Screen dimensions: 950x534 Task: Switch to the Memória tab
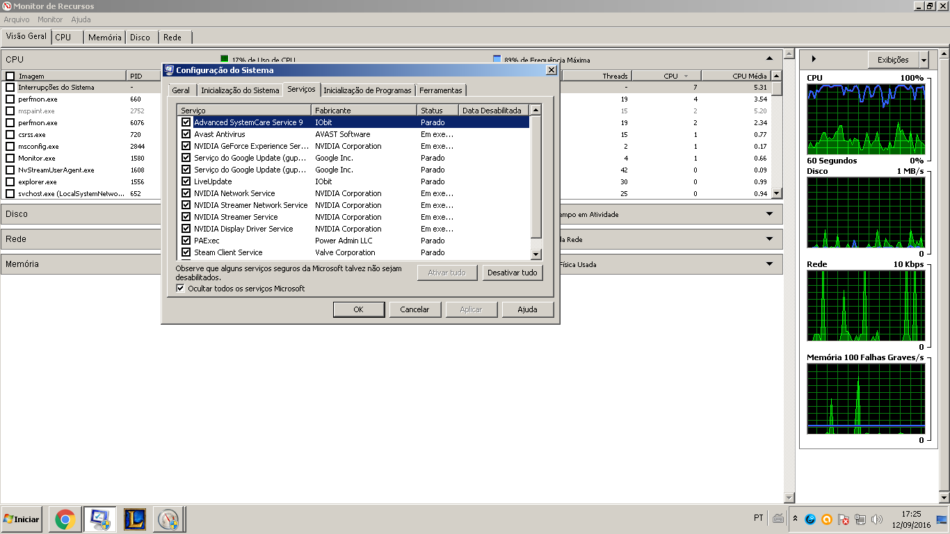tap(104, 38)
